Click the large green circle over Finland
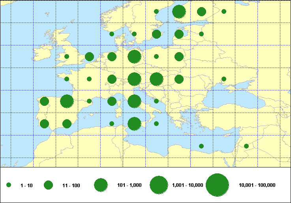 pos(179,11)
